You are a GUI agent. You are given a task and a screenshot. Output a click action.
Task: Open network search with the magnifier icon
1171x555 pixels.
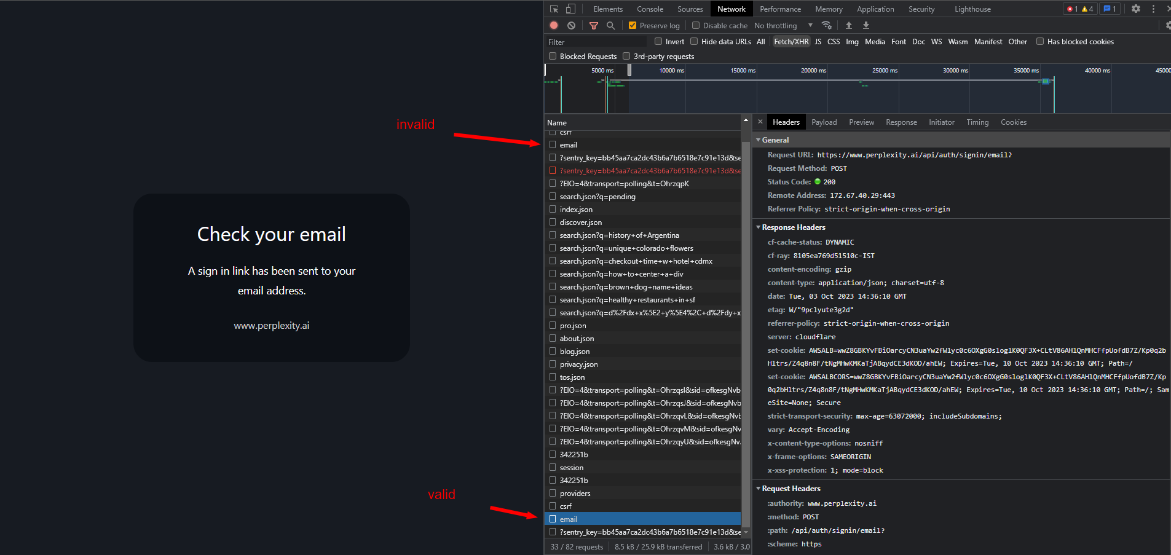pyautogui.click(x=611, y=26)
